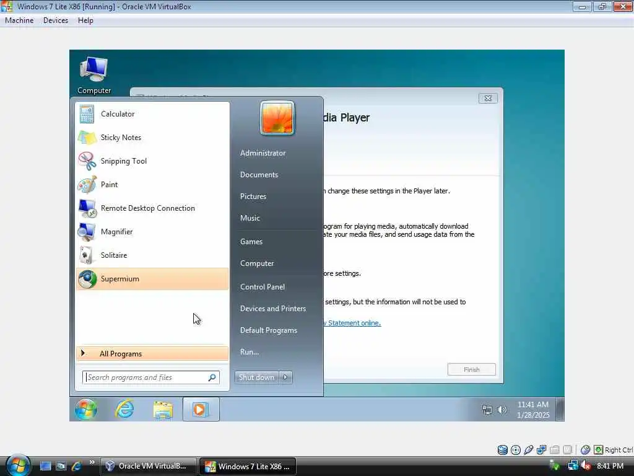Select Windows Media Player guest taskbar button
This screenshot has width=634, height=476.
point(201,409)
